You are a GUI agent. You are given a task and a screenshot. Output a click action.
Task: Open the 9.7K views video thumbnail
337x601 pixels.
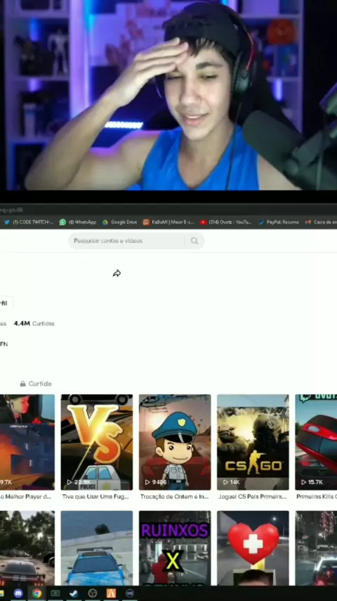pos(27,442)
